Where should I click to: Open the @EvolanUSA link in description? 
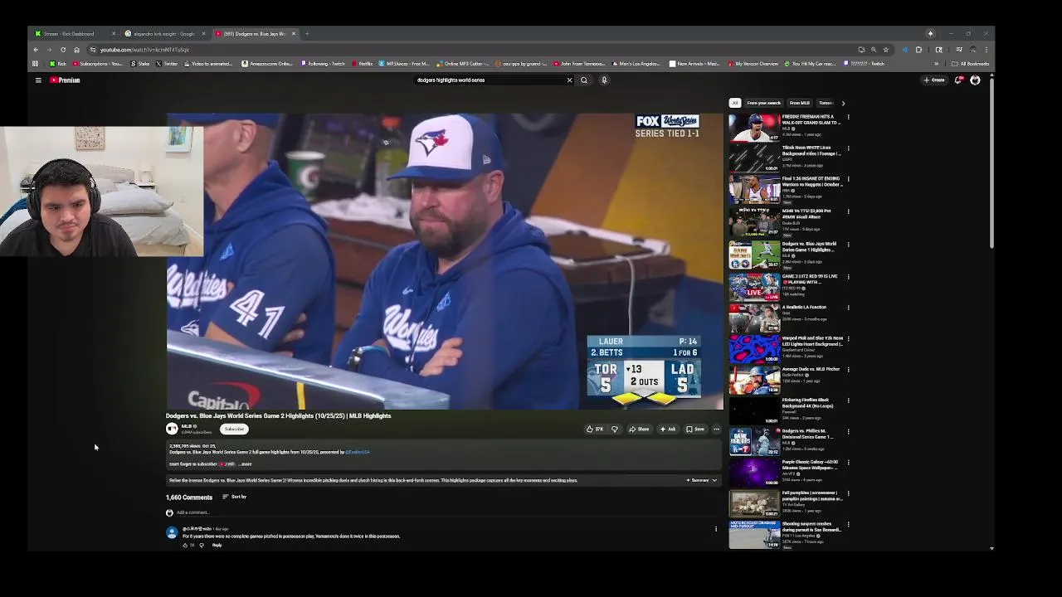[x=358, y=452]
